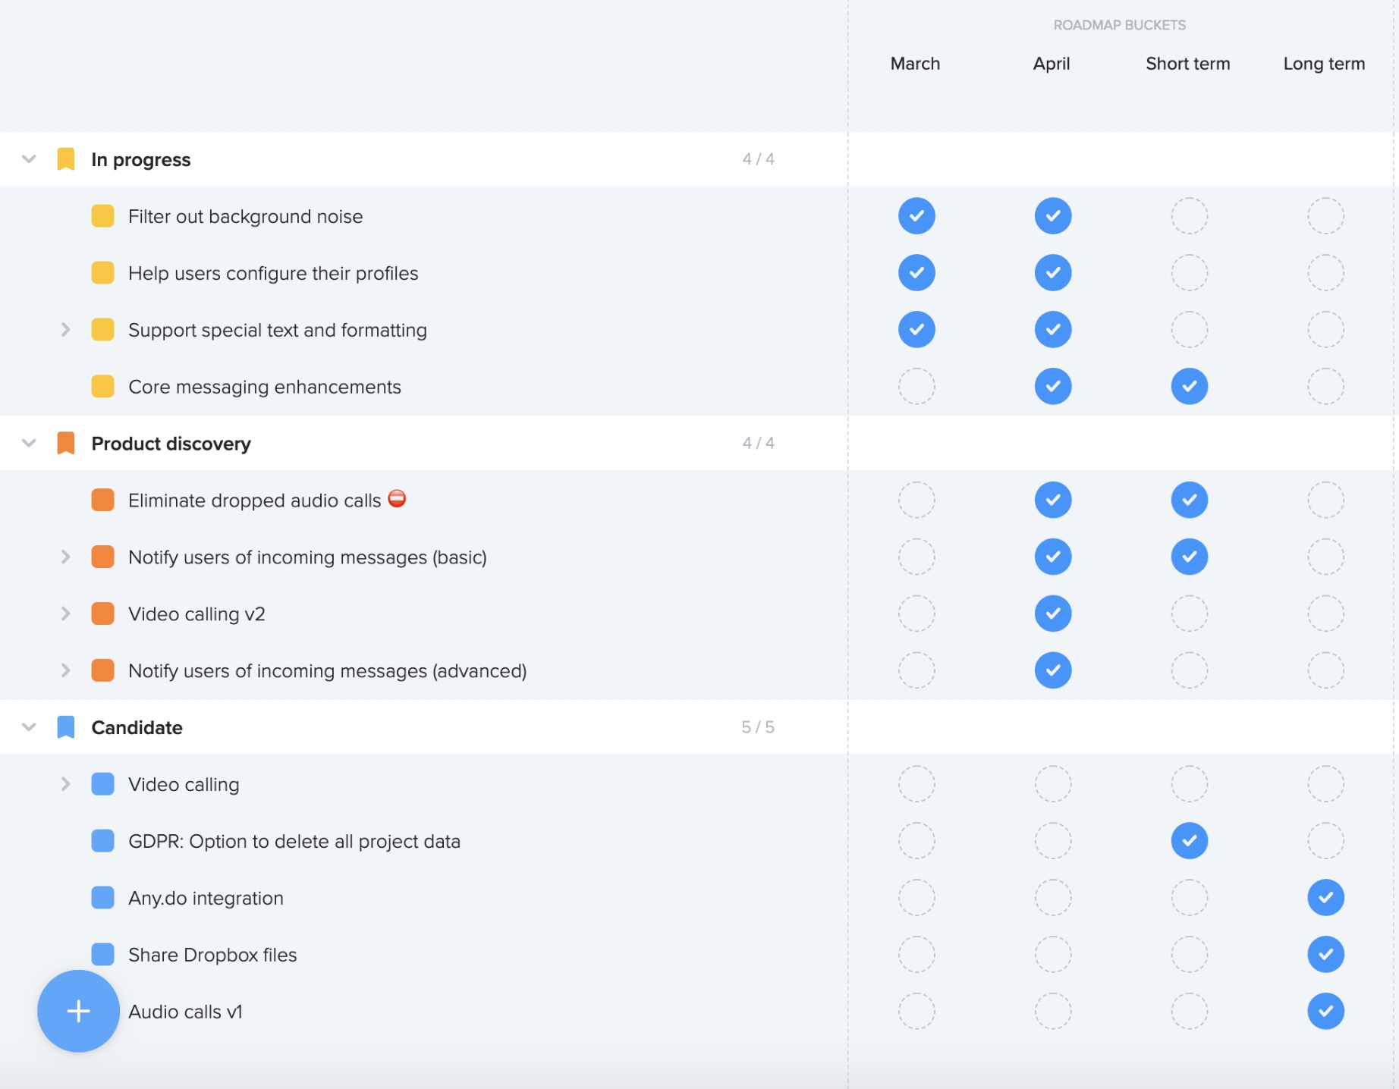Expand the Video calling candidate row
Screen dimensions: 1399x1089
coord(65,784)
